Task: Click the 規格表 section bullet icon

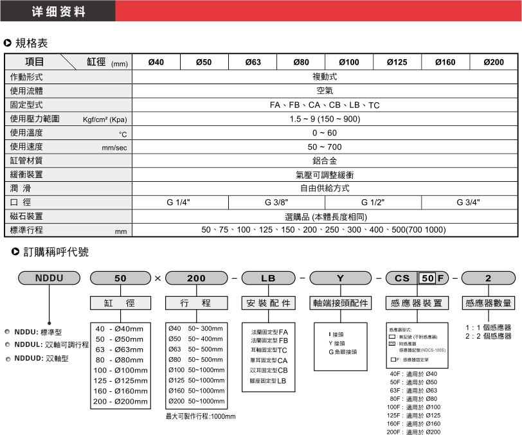Action: click(x=8, y=44)
